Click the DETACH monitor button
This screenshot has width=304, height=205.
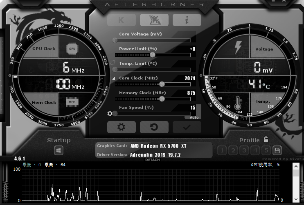153,160
